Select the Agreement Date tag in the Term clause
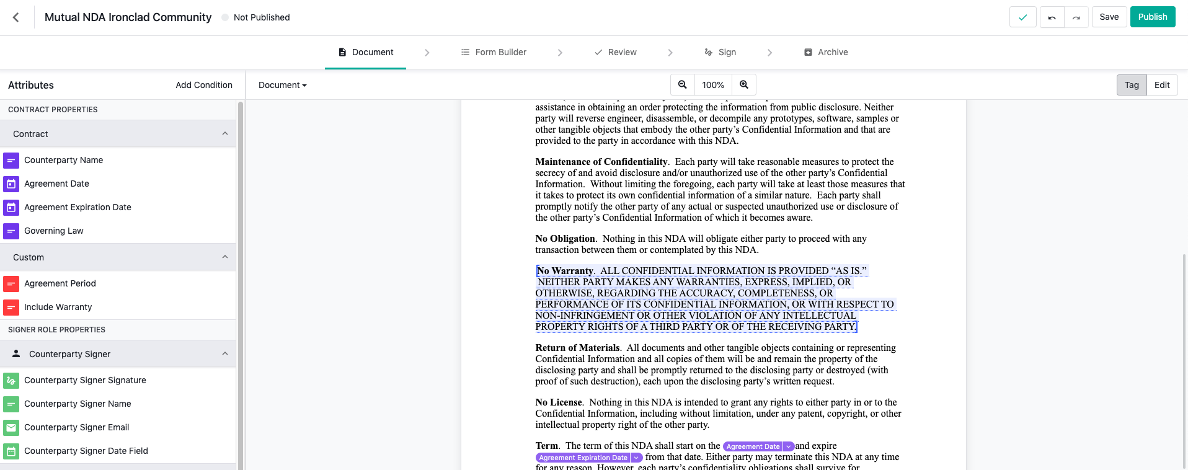The height and width of the screenshot is (470, 1188). tap(753, 446)
